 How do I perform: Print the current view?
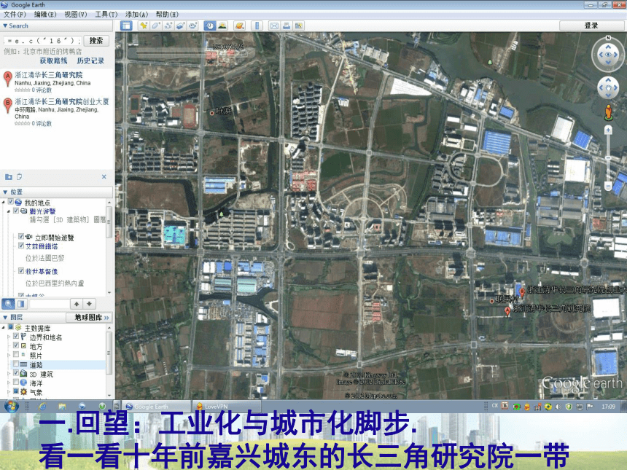[287, 26]
